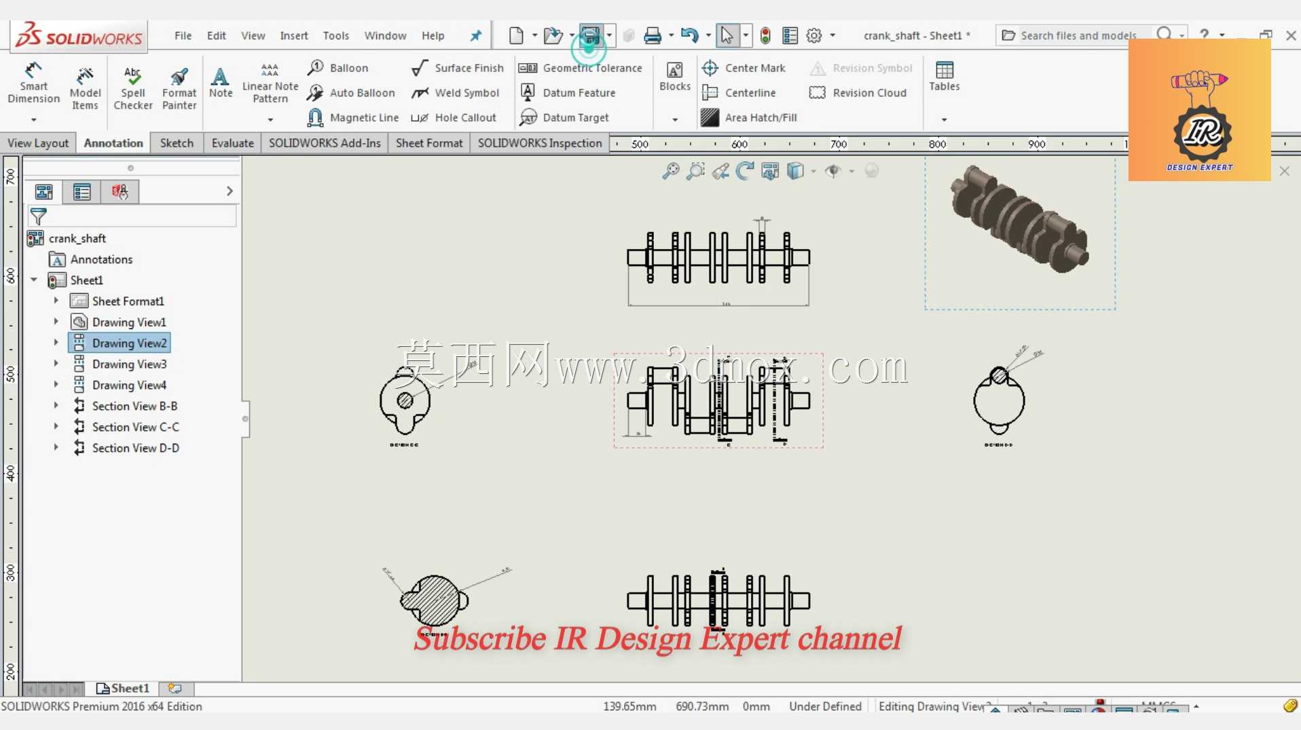Activate the Format Painter tool
Image resolution: width=1301 pixels, height=730 pixels.
[x=179, y=88]
